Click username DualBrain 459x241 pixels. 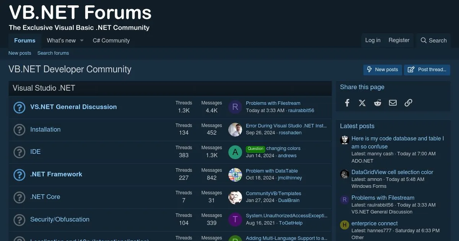(x=289, y=200)
